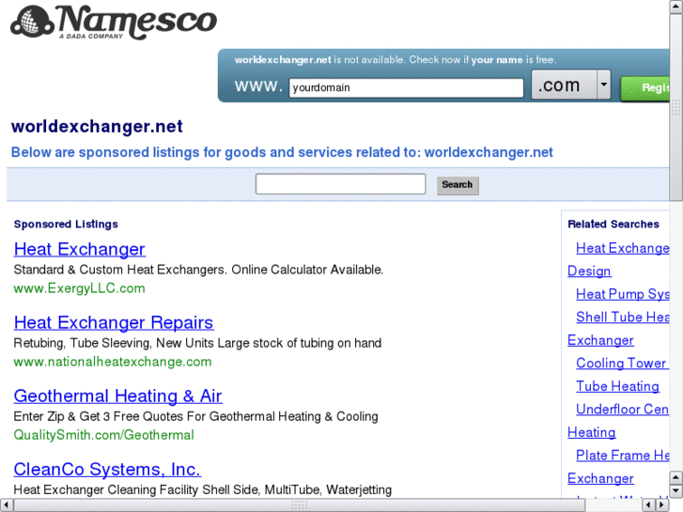
Task: Open Geothermal Heating & Air link
Action: click(x=118, y=396)
